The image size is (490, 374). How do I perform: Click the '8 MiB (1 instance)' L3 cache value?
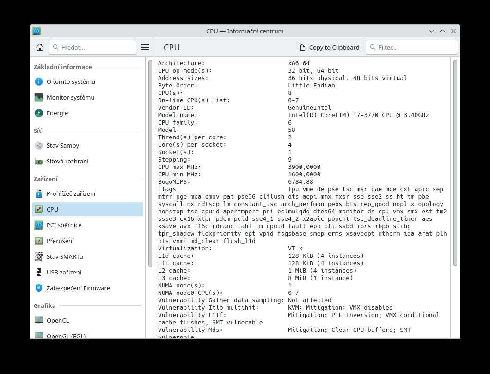(x=320, y=278)
